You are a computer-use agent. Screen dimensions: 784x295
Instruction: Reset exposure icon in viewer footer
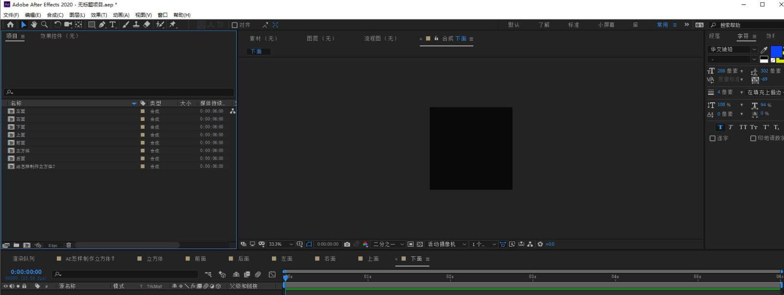540,244
